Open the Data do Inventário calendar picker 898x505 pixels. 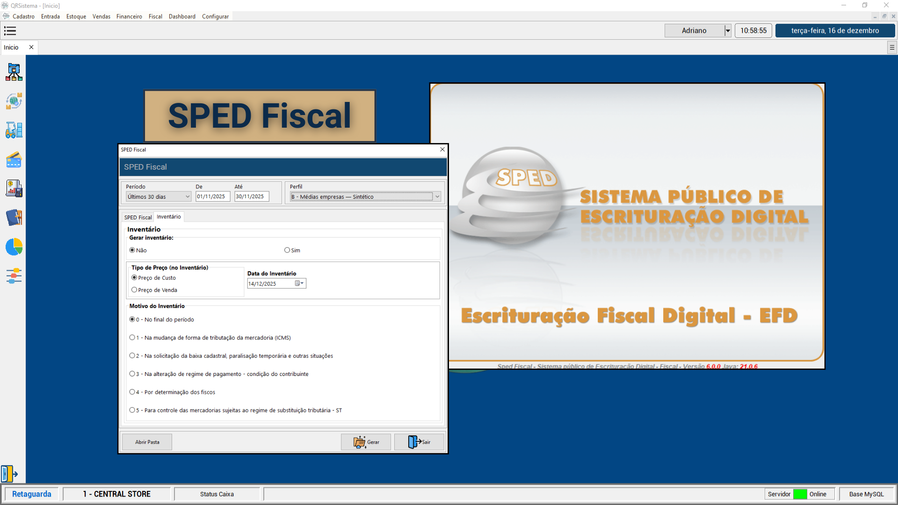pos(298,283)
